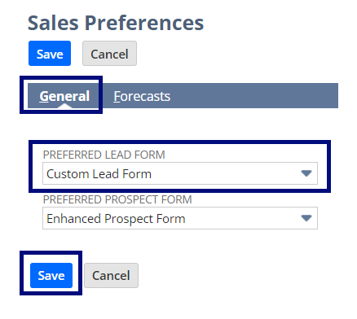Click the PREFERRED PROSPECT FORM label
This screenshot has height=319, width=357.
tap(117, 199)
